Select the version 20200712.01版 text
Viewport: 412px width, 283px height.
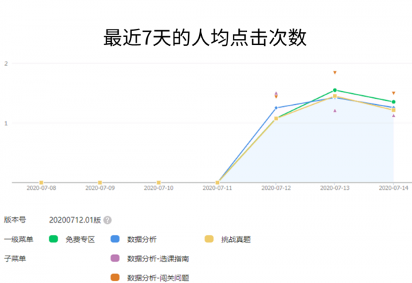coord(75,220)
